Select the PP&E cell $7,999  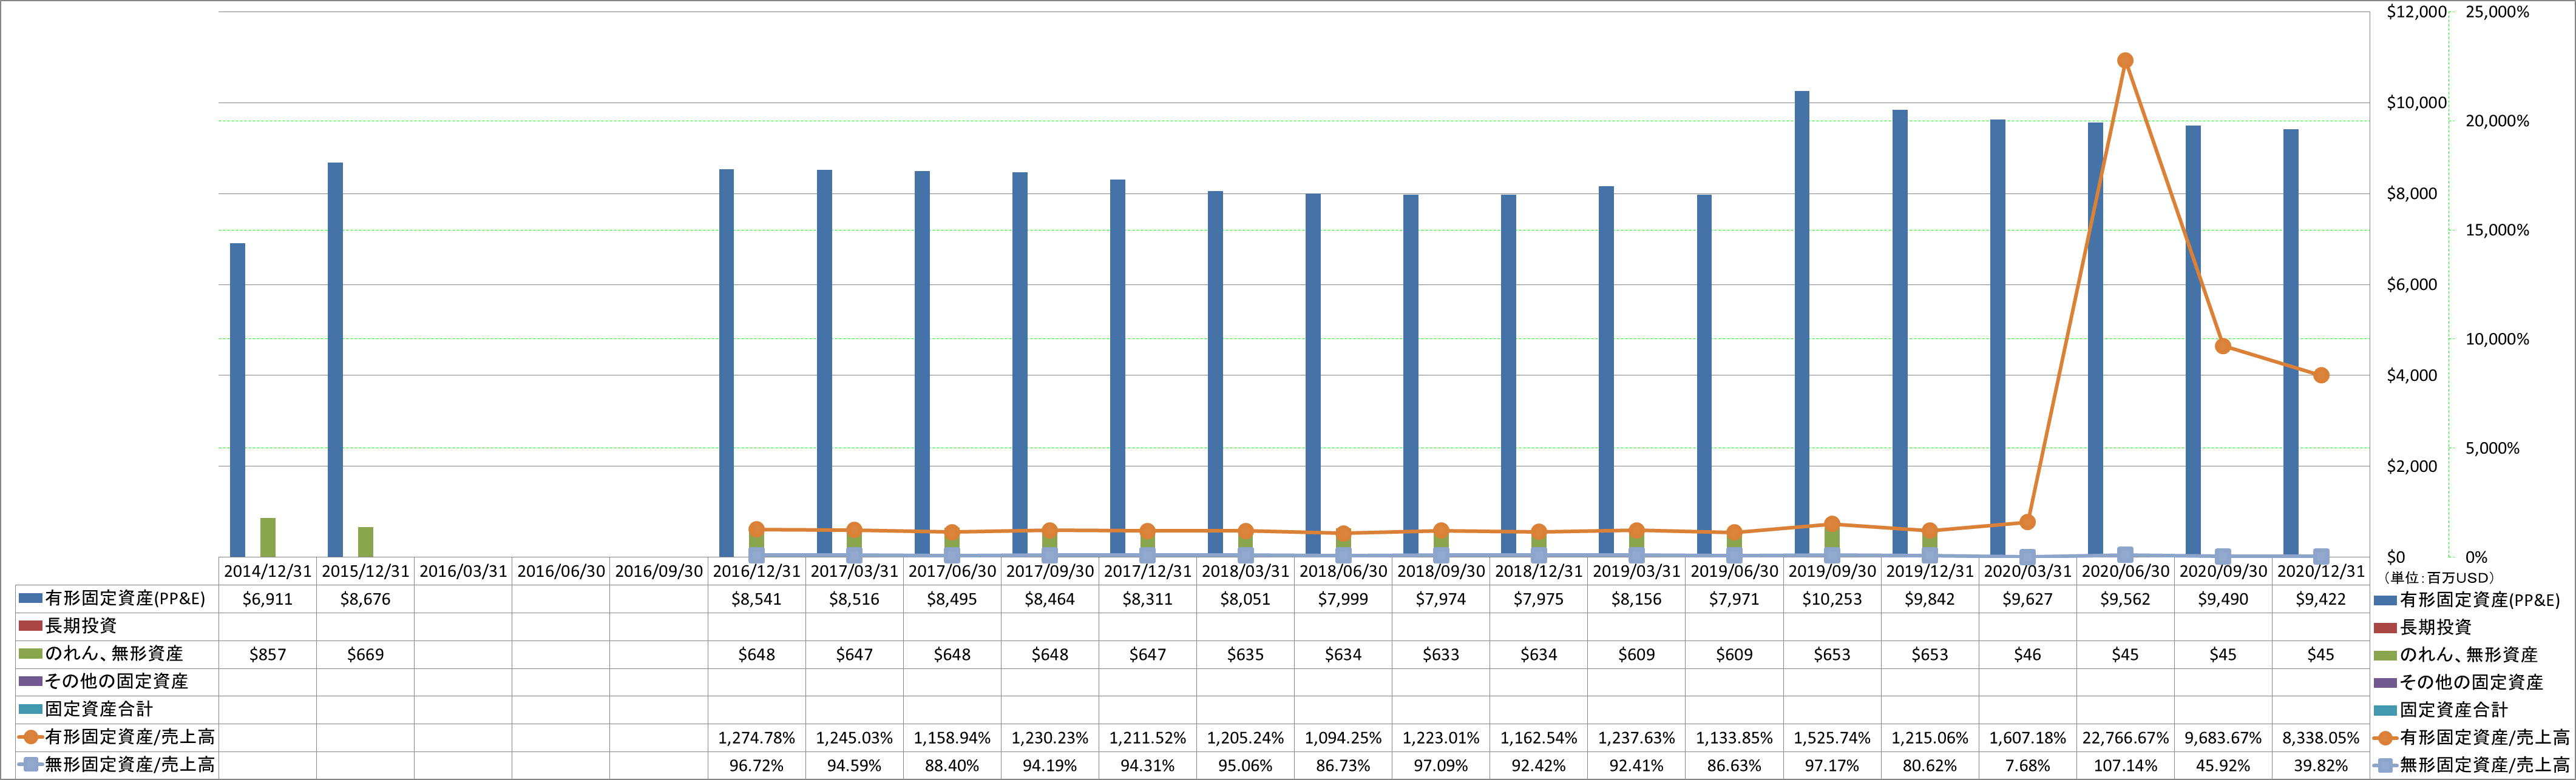click(x=1344, y=599)
